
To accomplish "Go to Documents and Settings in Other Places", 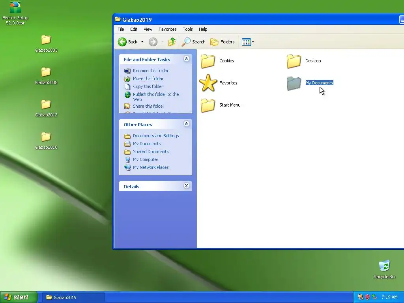I will click(156, 136).
